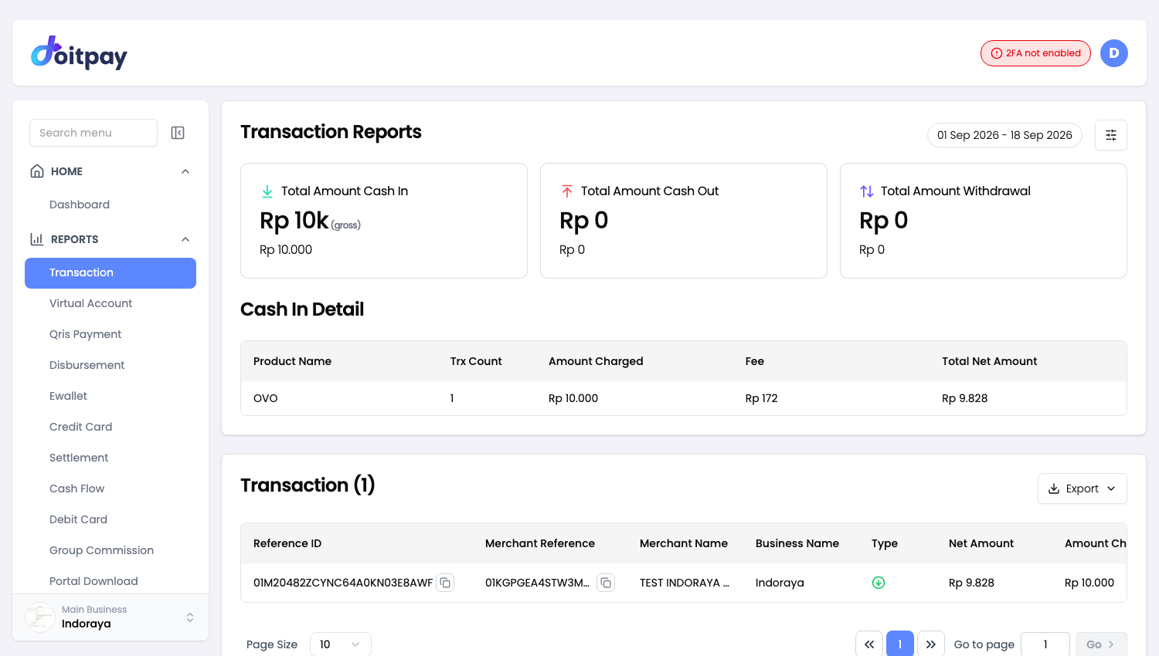Click the Merchant Reference column header

click(540, 543)
